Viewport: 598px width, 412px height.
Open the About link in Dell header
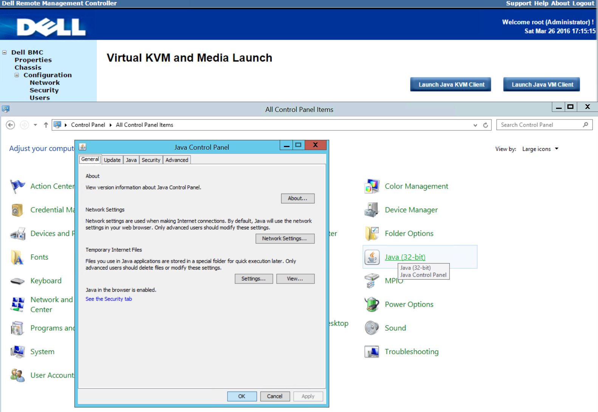(x=560, y=3)
